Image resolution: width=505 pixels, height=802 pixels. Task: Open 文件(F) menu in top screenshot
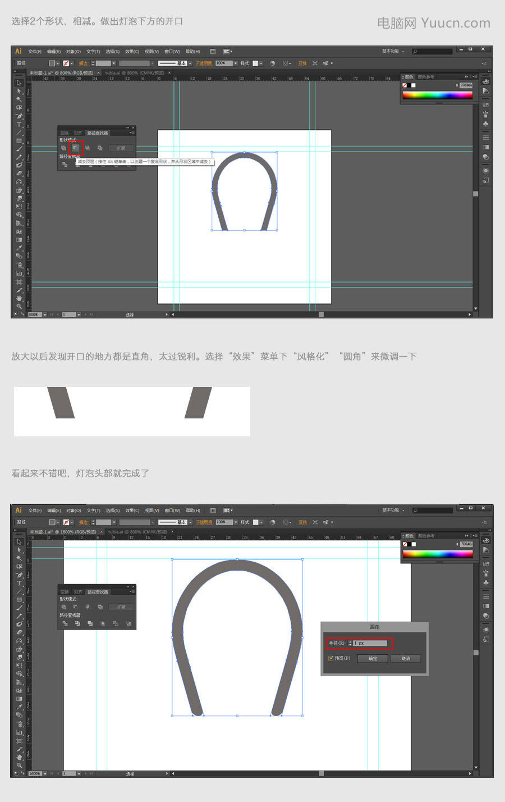35,52
